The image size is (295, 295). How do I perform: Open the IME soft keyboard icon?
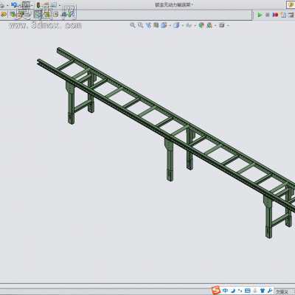[248, 291]
